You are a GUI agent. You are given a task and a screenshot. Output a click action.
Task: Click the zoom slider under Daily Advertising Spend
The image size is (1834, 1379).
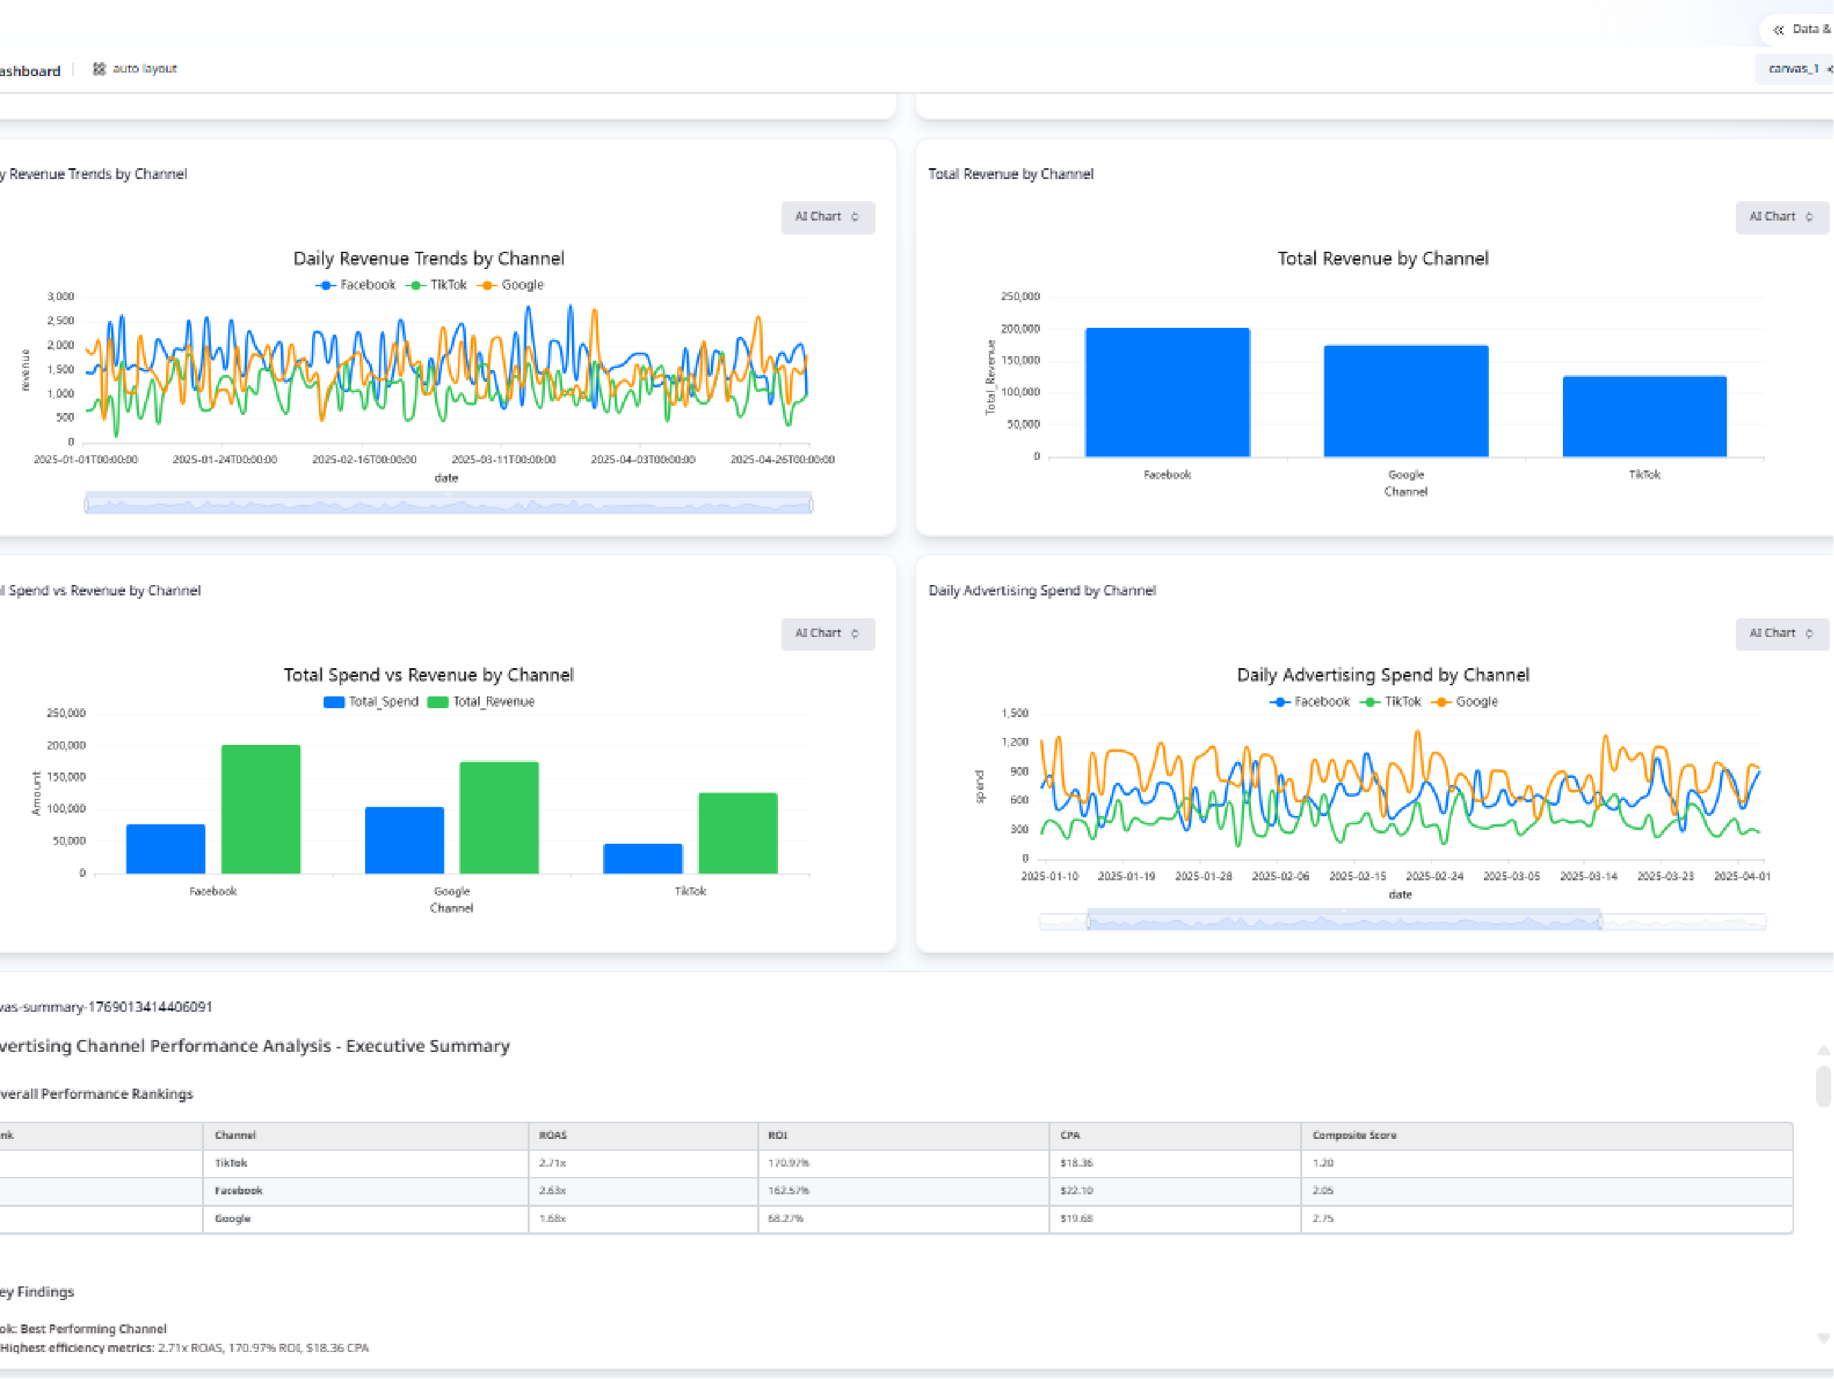click(x=1343, y=919)
